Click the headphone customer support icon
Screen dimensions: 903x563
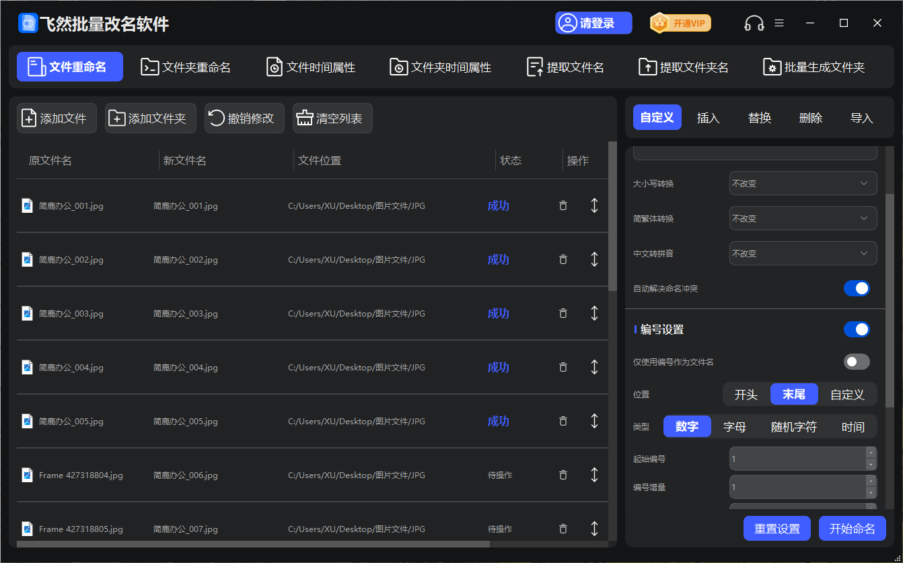click(x=754, y=24)
